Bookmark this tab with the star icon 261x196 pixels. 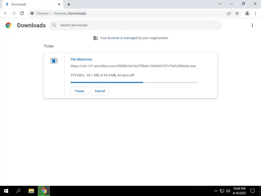(x=237, y=13)
